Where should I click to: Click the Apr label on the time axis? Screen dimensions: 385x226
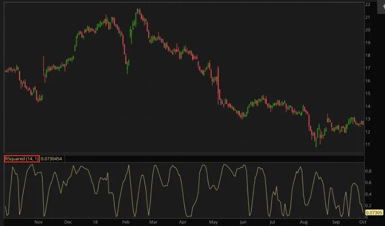[x=183, y=222]
